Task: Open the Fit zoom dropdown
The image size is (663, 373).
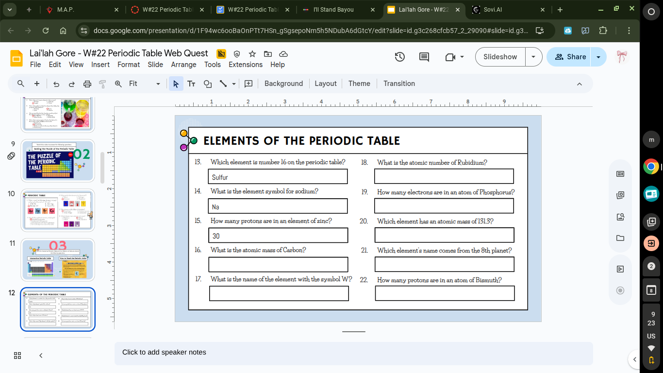Action: pyautogui.click(x=157, y=83)
